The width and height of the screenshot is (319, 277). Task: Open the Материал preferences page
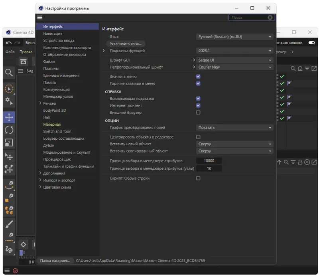coord(52,125)
